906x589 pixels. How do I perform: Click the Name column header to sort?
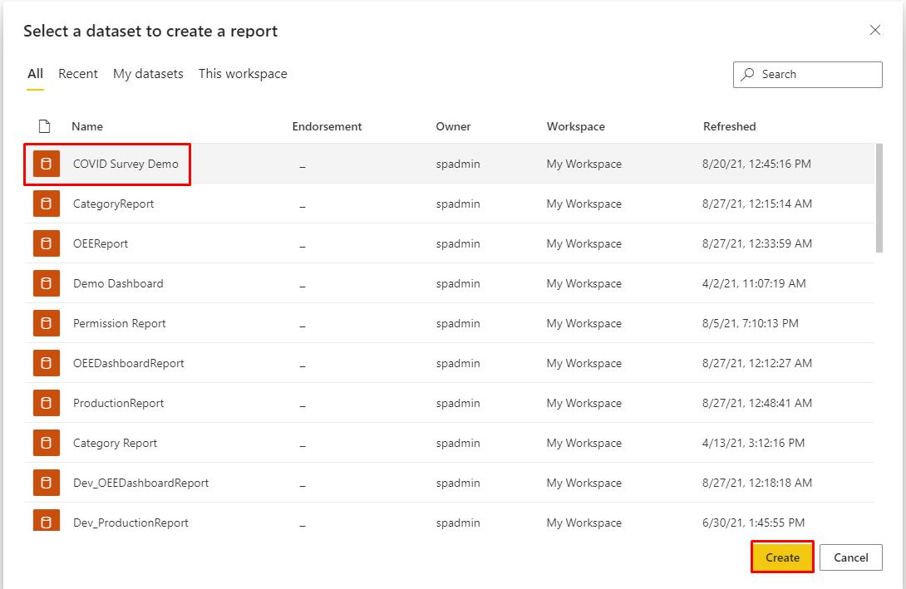(x=86, y=125)
